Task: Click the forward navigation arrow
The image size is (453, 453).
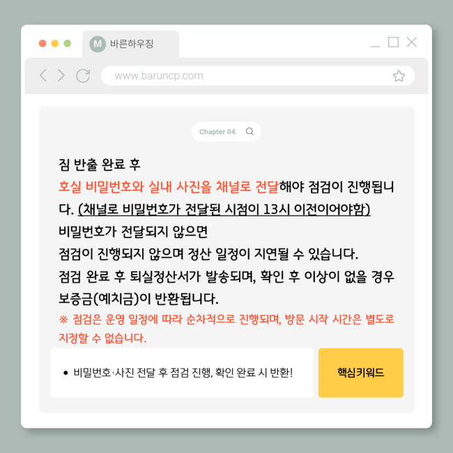Action: (x=61, y=75)
